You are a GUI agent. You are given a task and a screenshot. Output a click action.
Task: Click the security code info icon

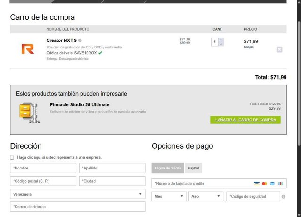coord(284,197)
